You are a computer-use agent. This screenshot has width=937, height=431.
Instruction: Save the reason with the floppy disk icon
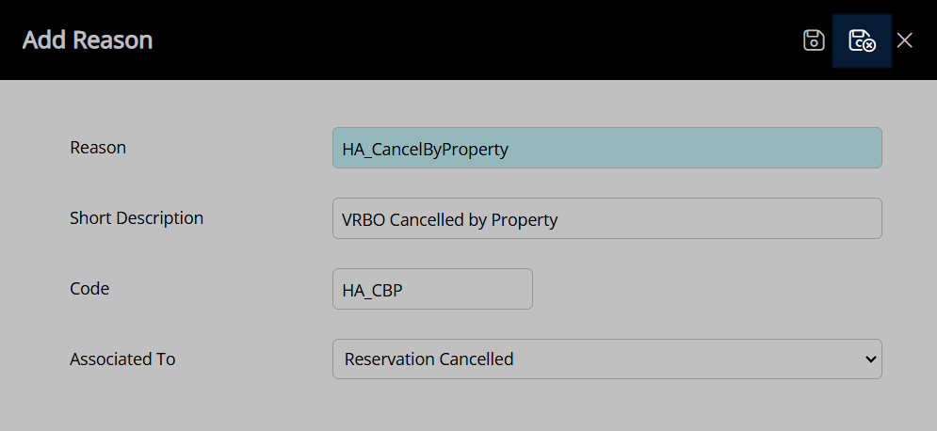814,40
